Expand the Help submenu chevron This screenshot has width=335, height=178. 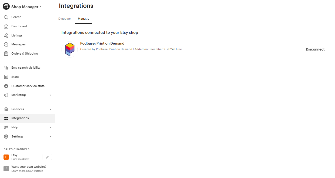tap(50, 127)
